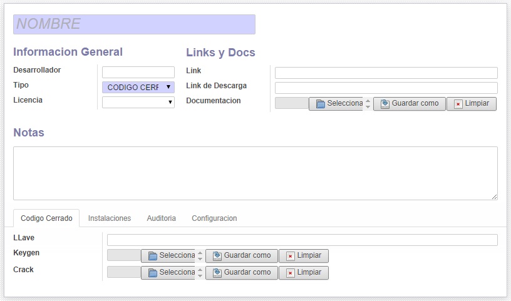Click the NOMBRE title field
Image resolution: width=511 pixels, height=301 pixels.
pos(134,24)
